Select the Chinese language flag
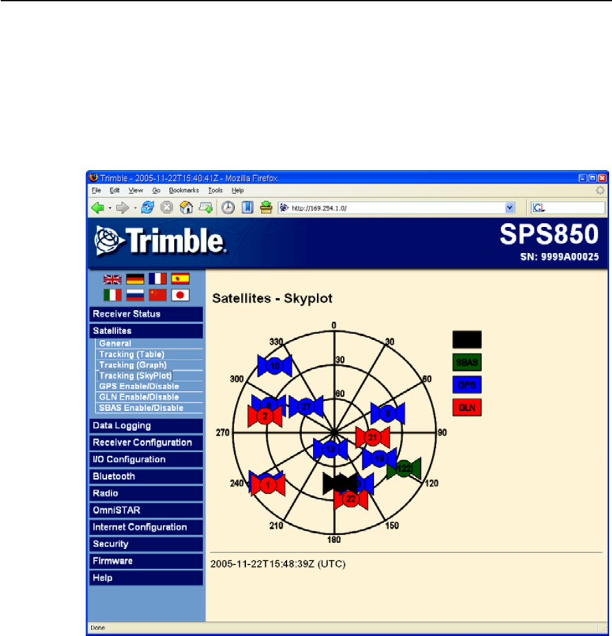 157,295
